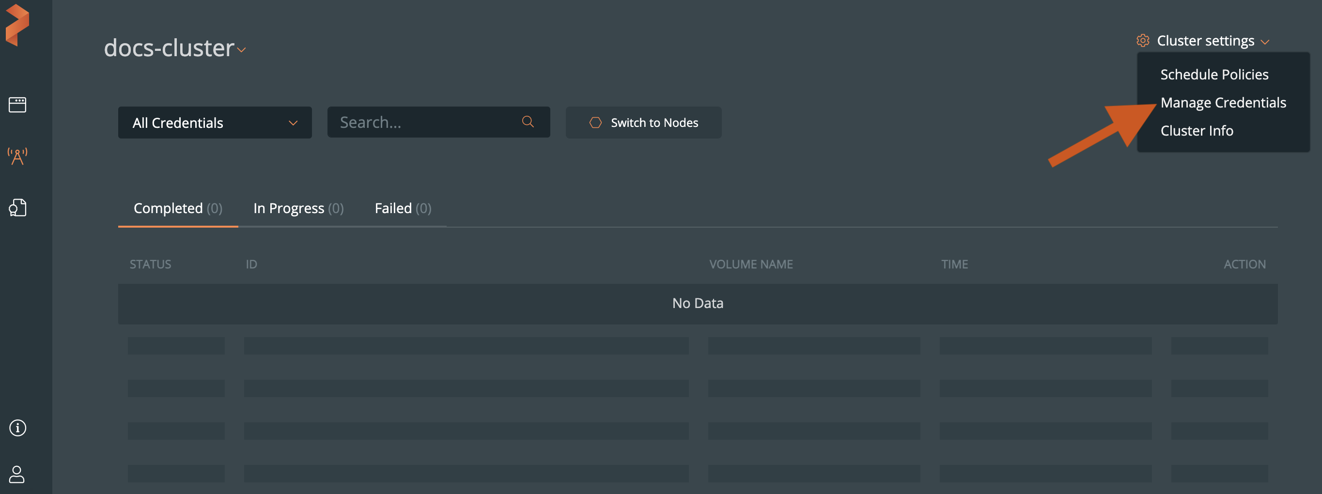Focus the Search input field
The width and height of the screenshot is (1322, 494).
[x=426, y=122]
